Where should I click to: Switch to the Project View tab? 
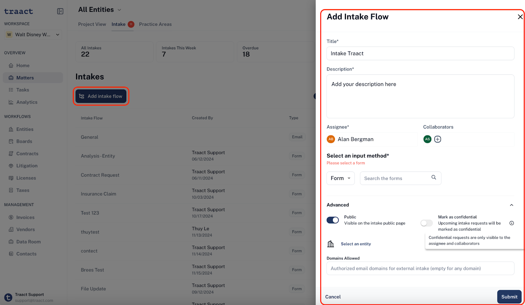[x=92, y=24]
